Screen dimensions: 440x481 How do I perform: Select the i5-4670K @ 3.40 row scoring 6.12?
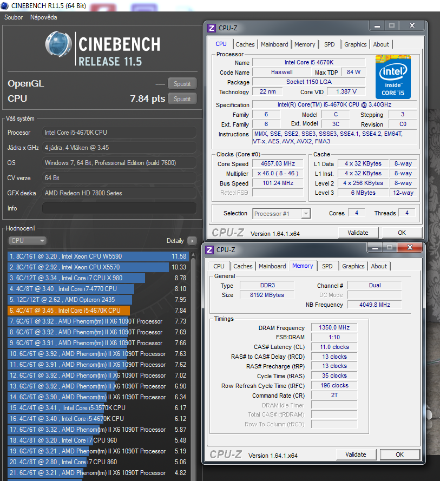(98, 419)
